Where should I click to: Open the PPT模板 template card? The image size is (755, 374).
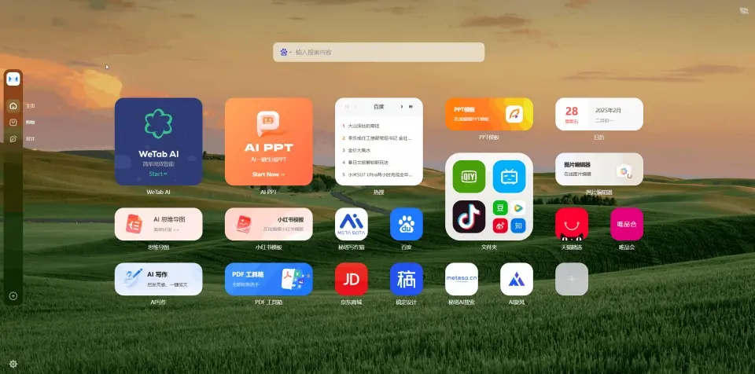(x=488, y=114)
